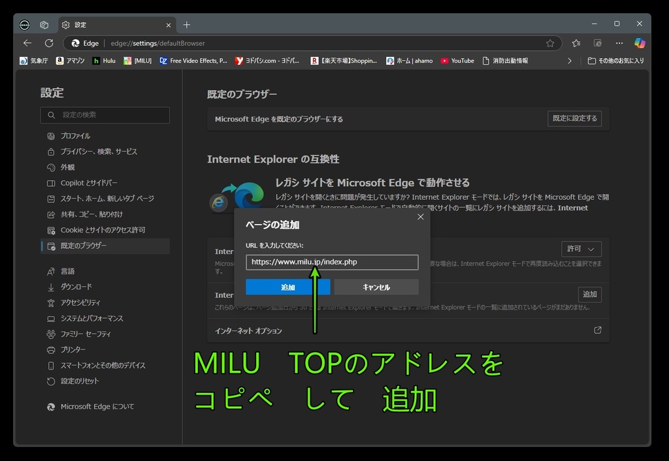Open インターネット オプション external link icon
The width and height of the screenshot is (669, 461).
point(598,330)
